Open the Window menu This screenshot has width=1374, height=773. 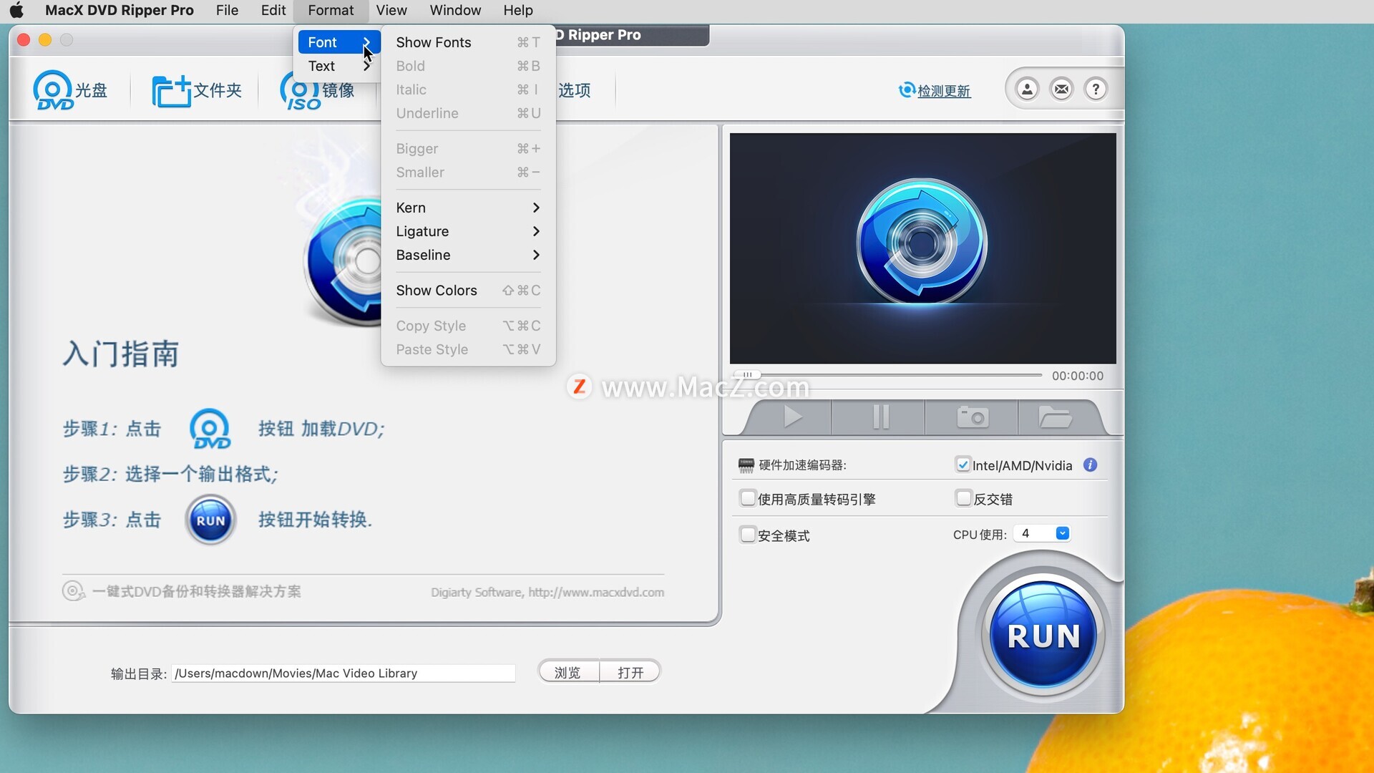coord(455,10)
